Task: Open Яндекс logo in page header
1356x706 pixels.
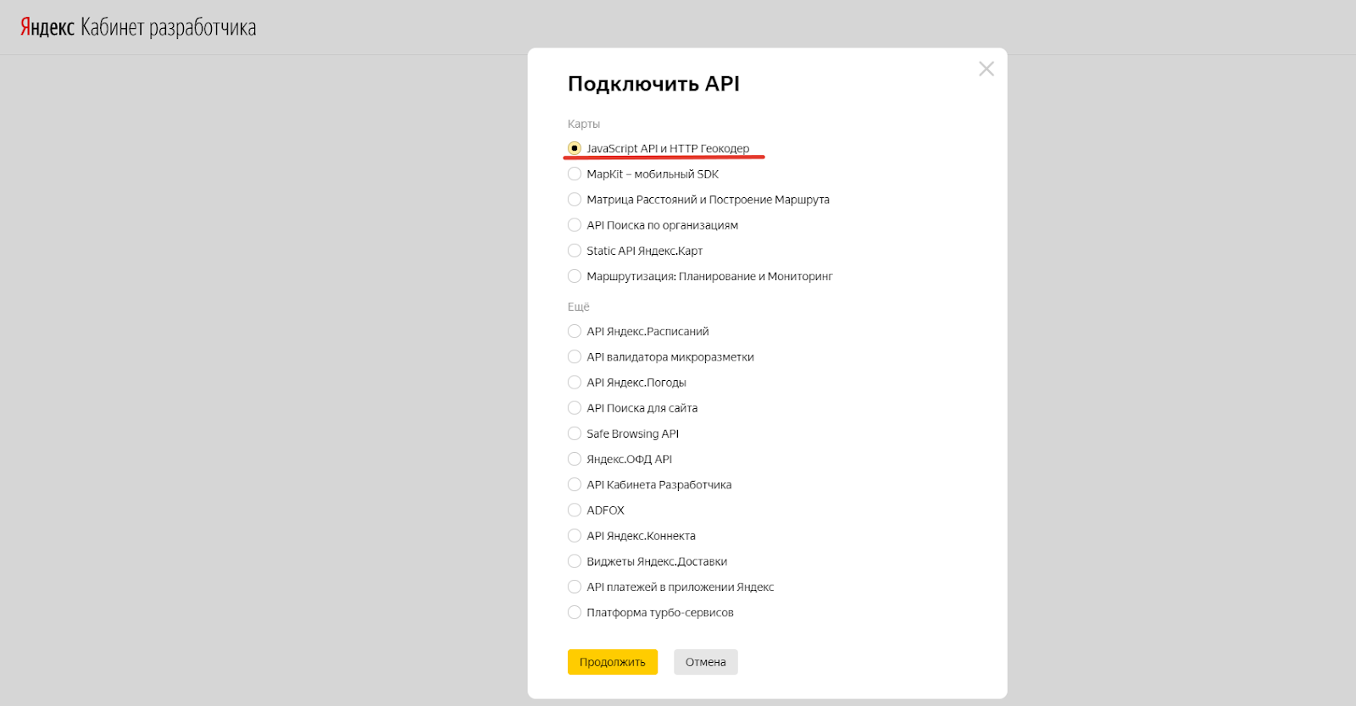Action: (x=47, y=27)
